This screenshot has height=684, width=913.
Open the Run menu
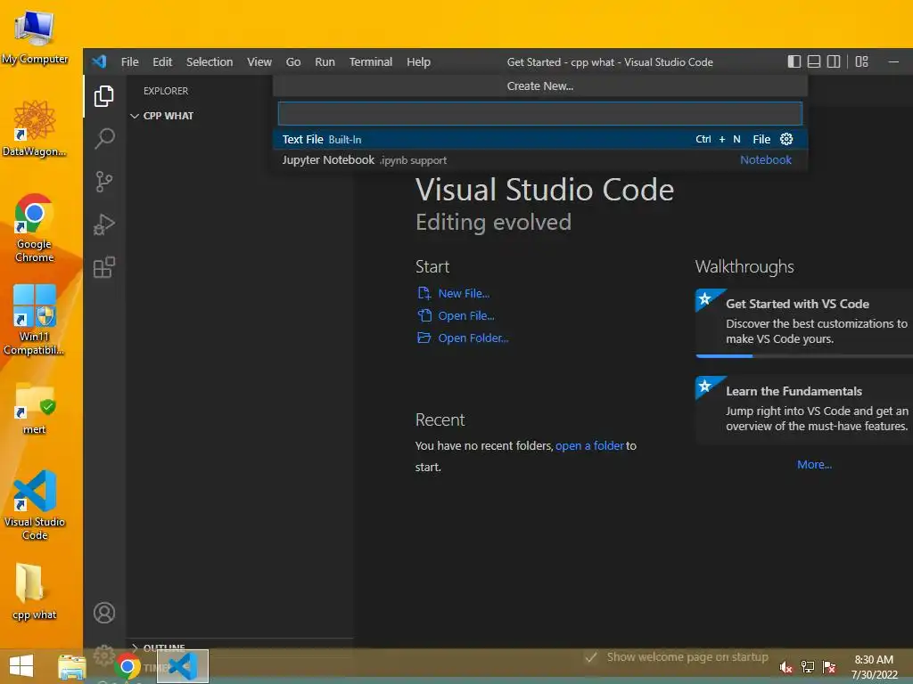coord(325,61)
